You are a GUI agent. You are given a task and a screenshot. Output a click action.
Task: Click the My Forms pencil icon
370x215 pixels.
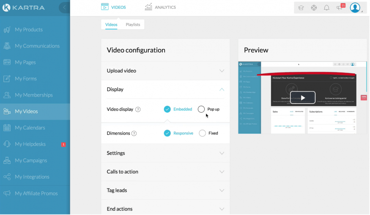pos(7,78)
